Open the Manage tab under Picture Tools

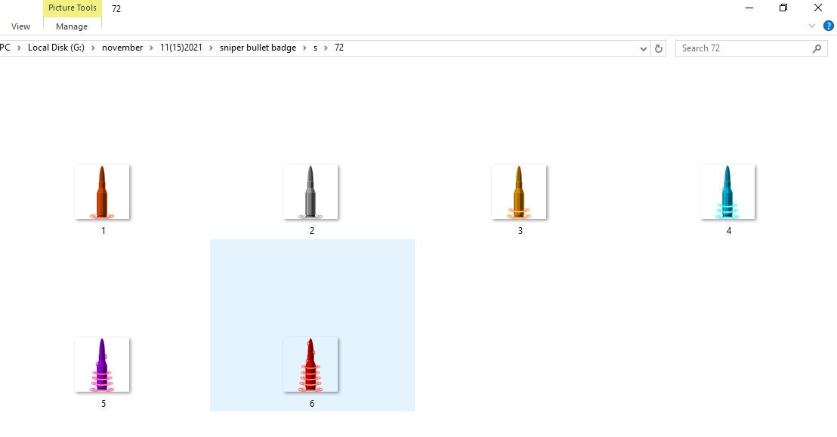coord(72,26)
